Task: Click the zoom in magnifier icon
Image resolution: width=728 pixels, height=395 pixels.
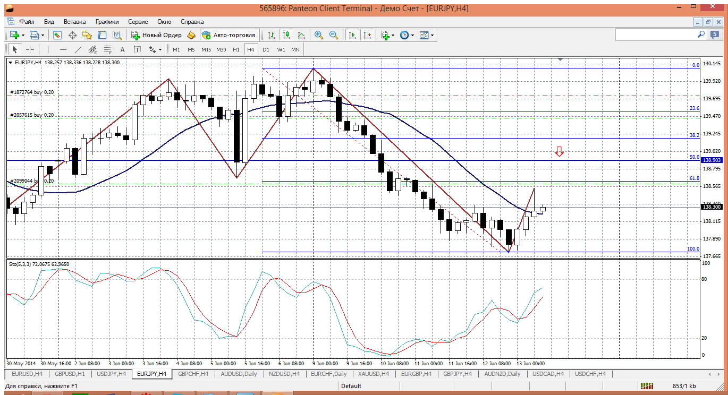Action: point(319,35)
